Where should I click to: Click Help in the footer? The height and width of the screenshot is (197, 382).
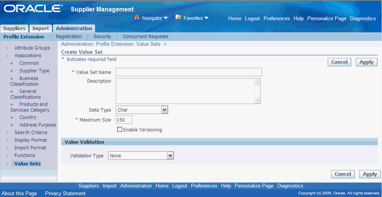pyautogui.click(x=226, y=186)
